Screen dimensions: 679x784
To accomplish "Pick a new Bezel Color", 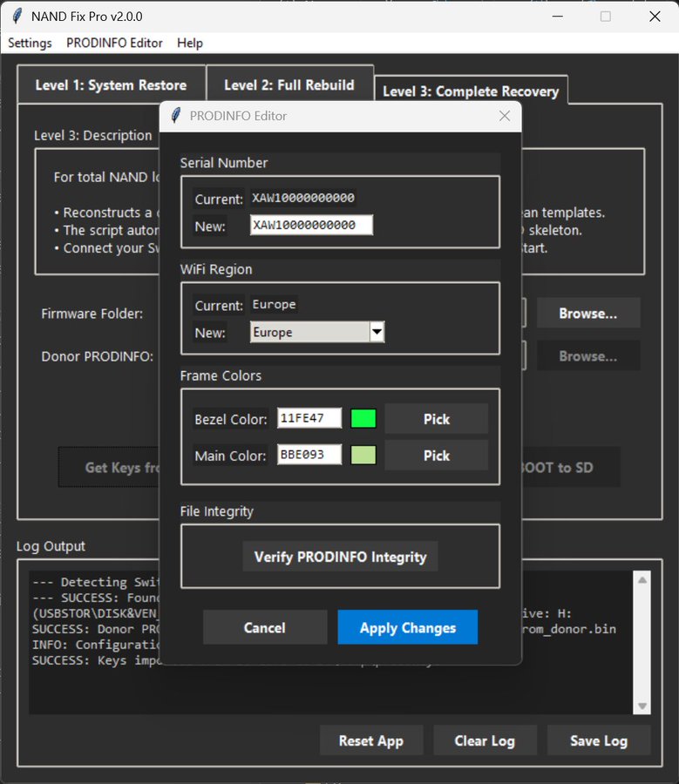I will (x=436, y=419).
